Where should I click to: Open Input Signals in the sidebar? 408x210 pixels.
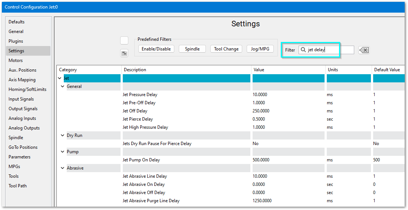[21, 99]
